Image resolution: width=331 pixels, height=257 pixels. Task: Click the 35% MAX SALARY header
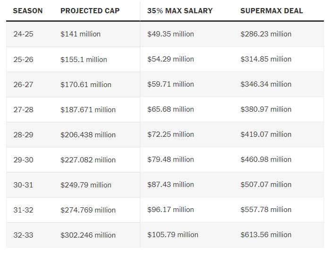click(x=180, y=10)
